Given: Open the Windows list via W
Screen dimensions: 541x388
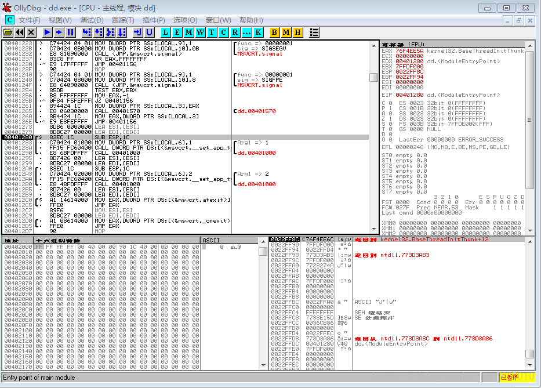Looking at the screenshot, I should pos(201,32).
